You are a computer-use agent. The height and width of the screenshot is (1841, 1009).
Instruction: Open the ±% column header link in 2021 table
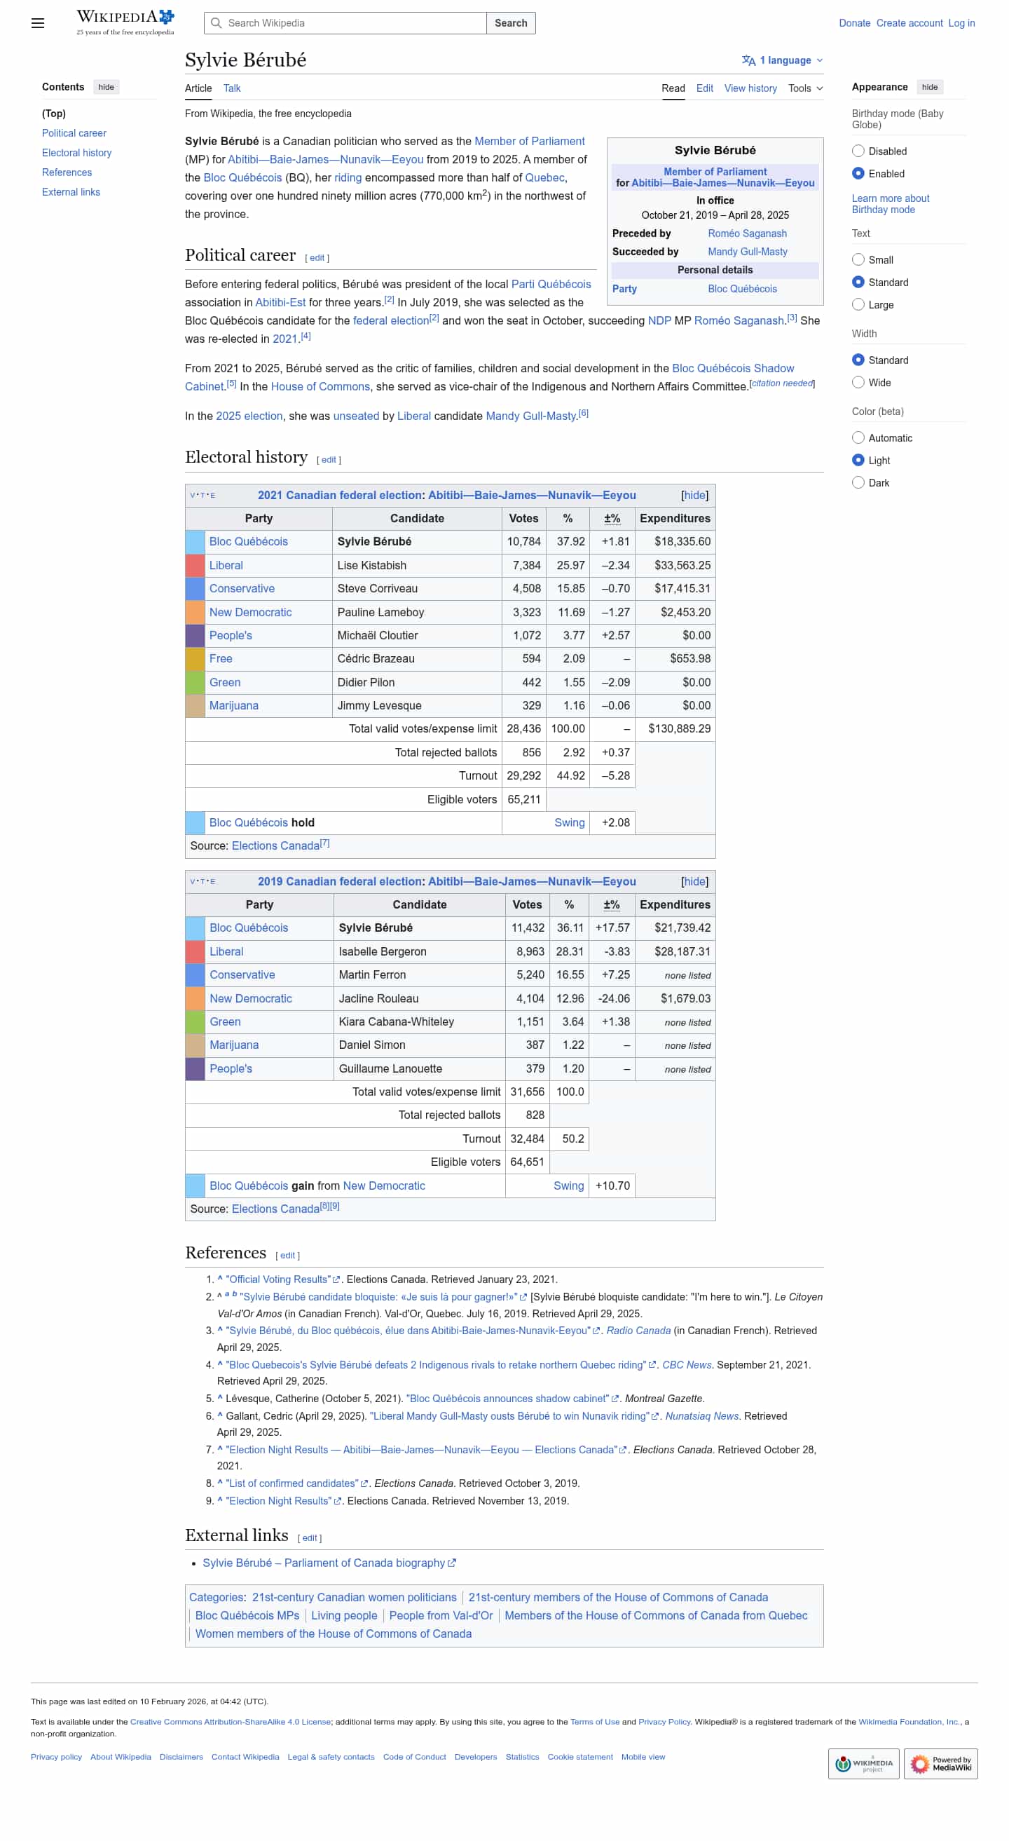(612, 518)
